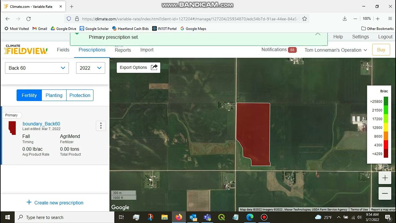Bookmark this page with the star icon
Image resolution: width=396 pixels, height=223 pixels.
[x=304, y=19]
